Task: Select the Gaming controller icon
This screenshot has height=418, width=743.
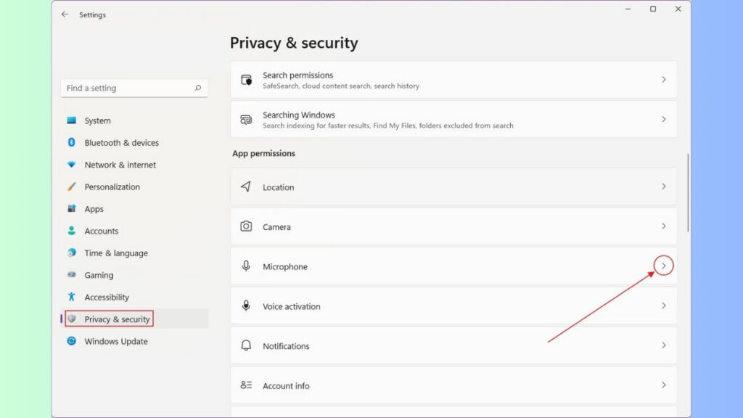Action: tap(72, 275)
